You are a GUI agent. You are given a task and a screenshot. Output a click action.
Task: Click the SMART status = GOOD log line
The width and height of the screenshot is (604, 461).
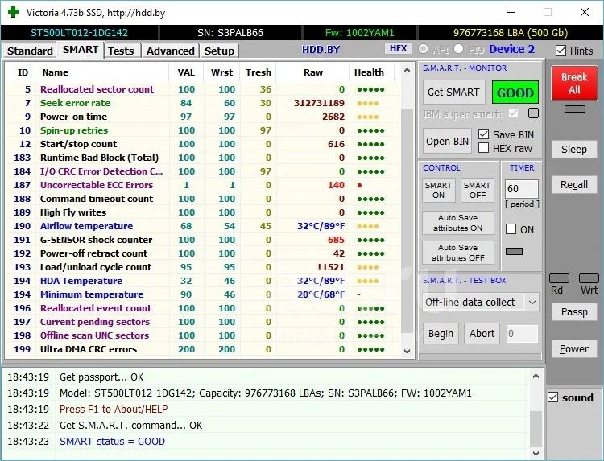[x=112, y=442]
